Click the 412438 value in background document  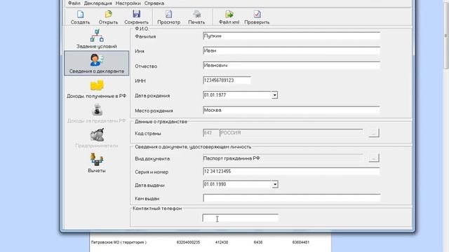pyautogui.click(x=222, y=242)
